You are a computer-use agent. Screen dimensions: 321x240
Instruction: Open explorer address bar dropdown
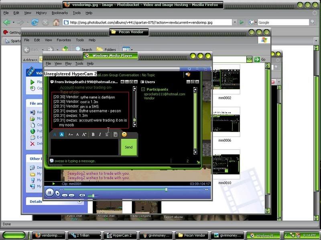pos(249,59)
